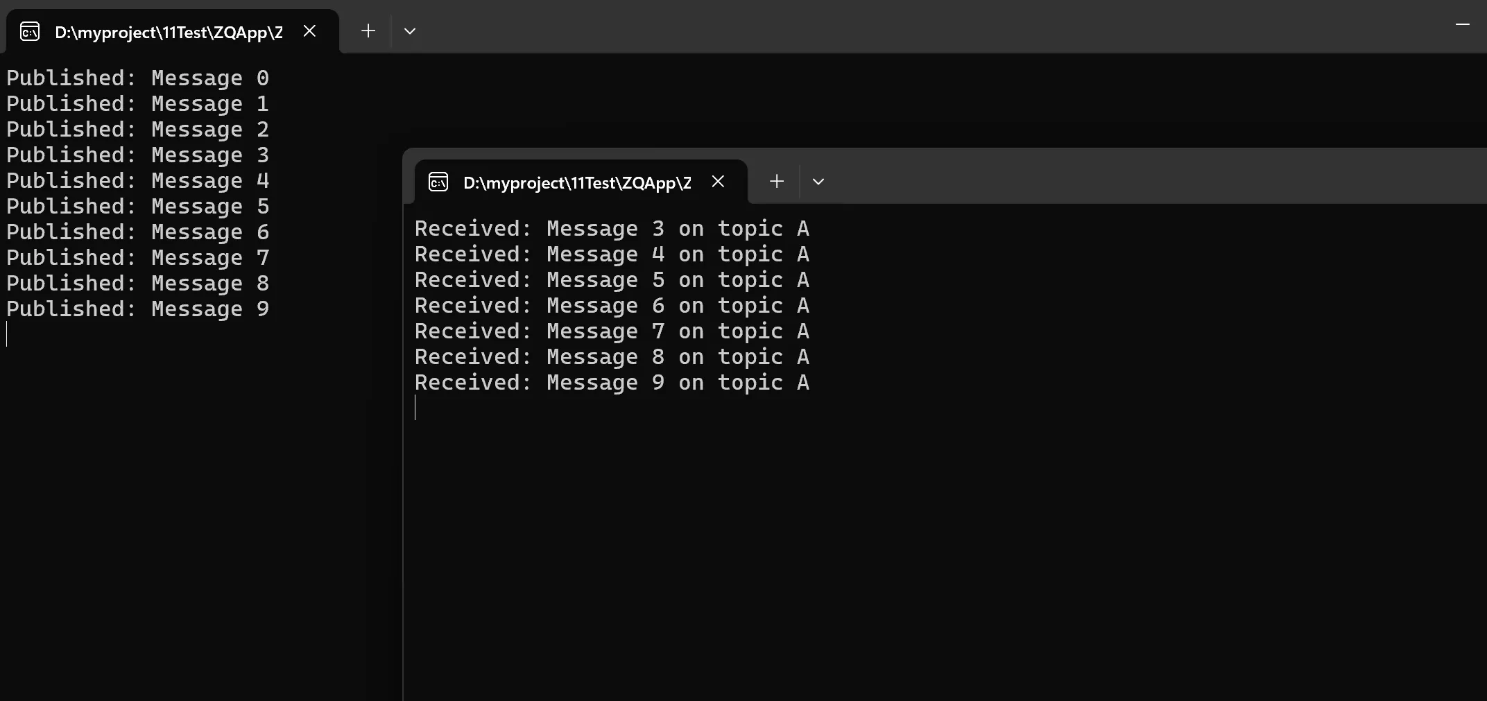The height and width of the screenshot is (701, 1487).
Task: Select the publisher window's D:\myproject tab
Action: (169, 33)
